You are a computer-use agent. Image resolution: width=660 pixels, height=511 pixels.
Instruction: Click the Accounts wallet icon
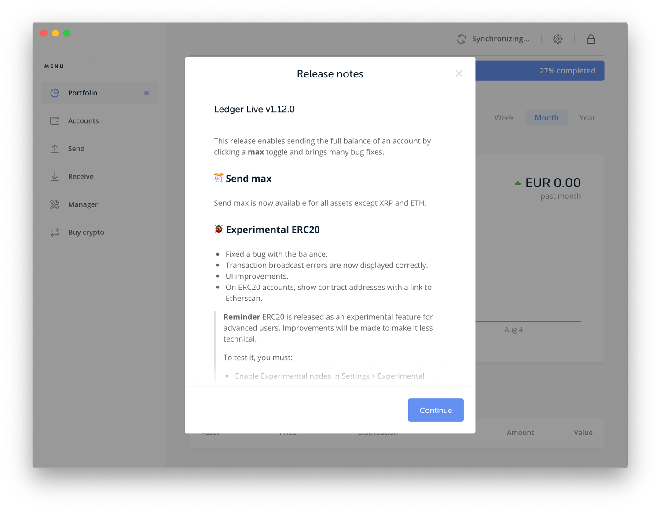click(x=55, y=120)
